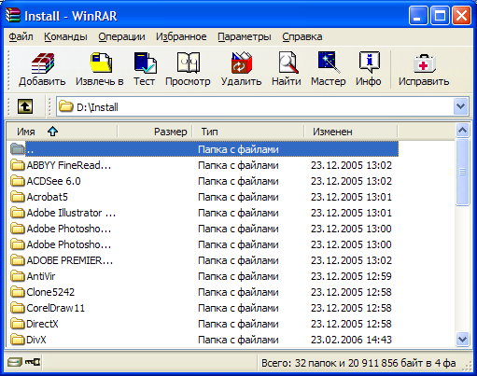Click the ABBYY FineRead... folder icon

coord(18,165)
